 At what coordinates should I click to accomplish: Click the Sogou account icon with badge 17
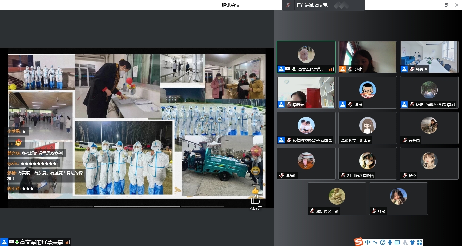405,242
